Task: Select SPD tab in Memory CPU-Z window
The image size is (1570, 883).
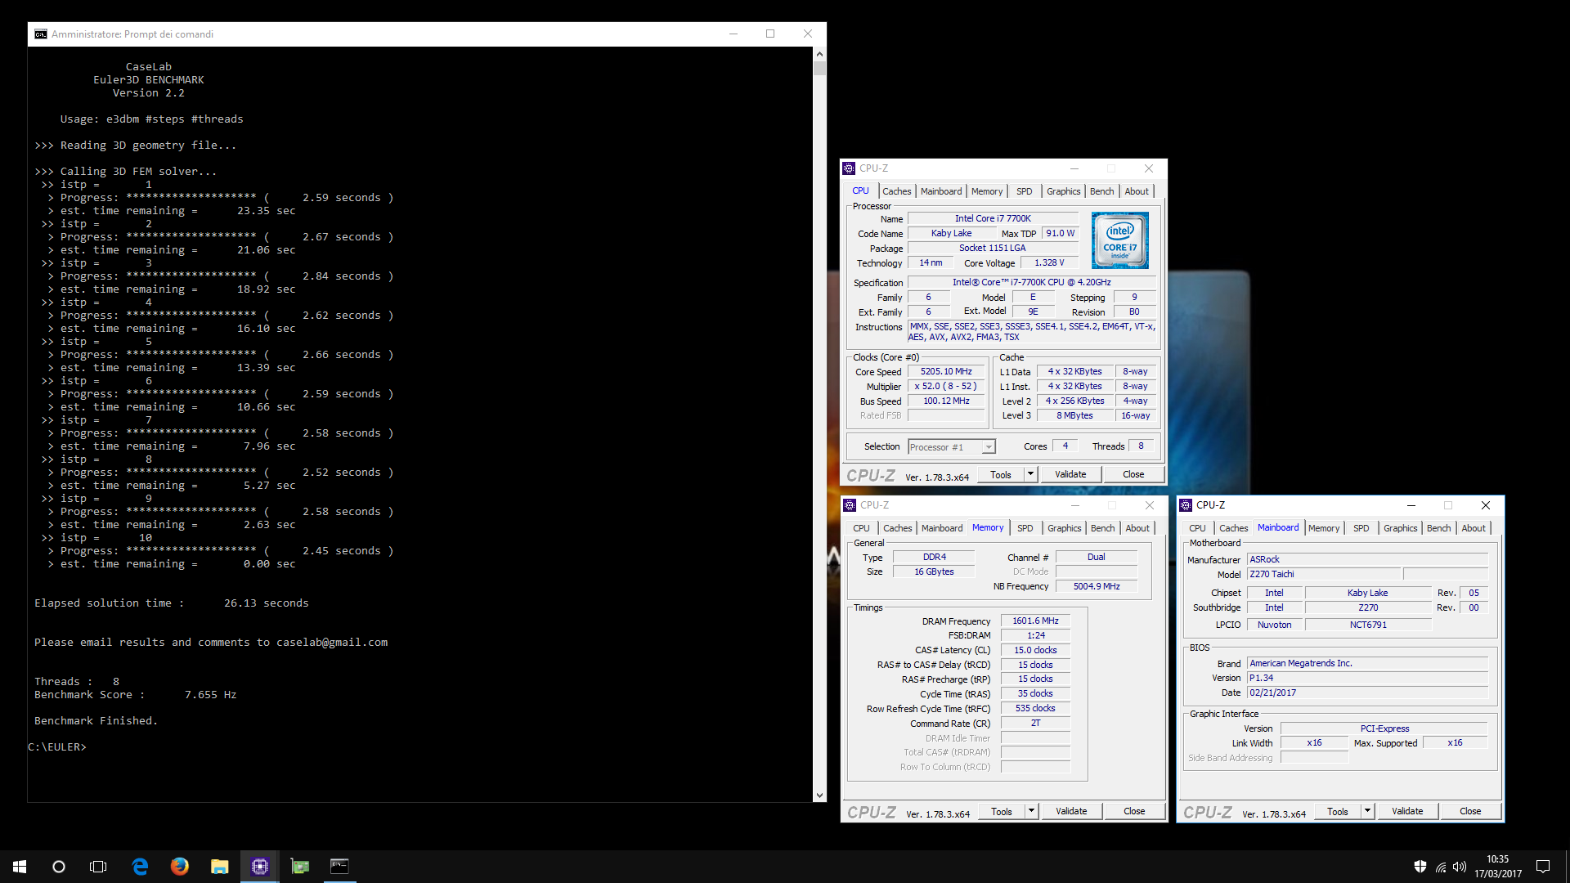Action: click(x=1025, y=528)
